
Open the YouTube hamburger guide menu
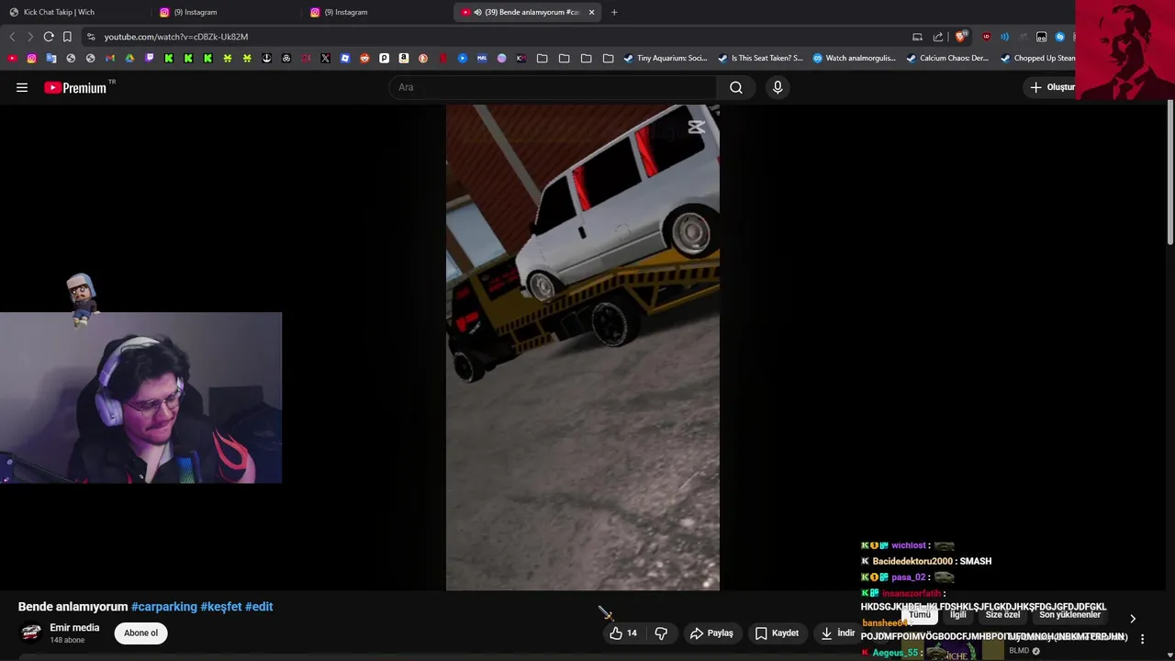(22, 87)
